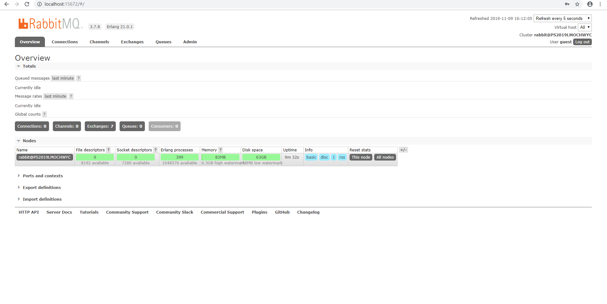Expand Ports and contexts section
Screen dimensions: 607x304
(x=43, y=176)
